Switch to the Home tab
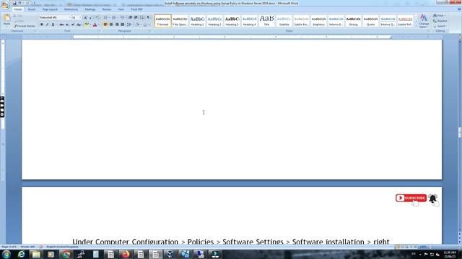 [18, 9]
